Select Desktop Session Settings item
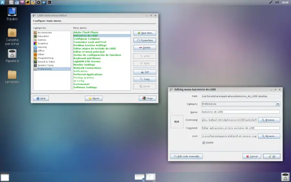This screenshot has width=291, height=182. coord(102,45)
